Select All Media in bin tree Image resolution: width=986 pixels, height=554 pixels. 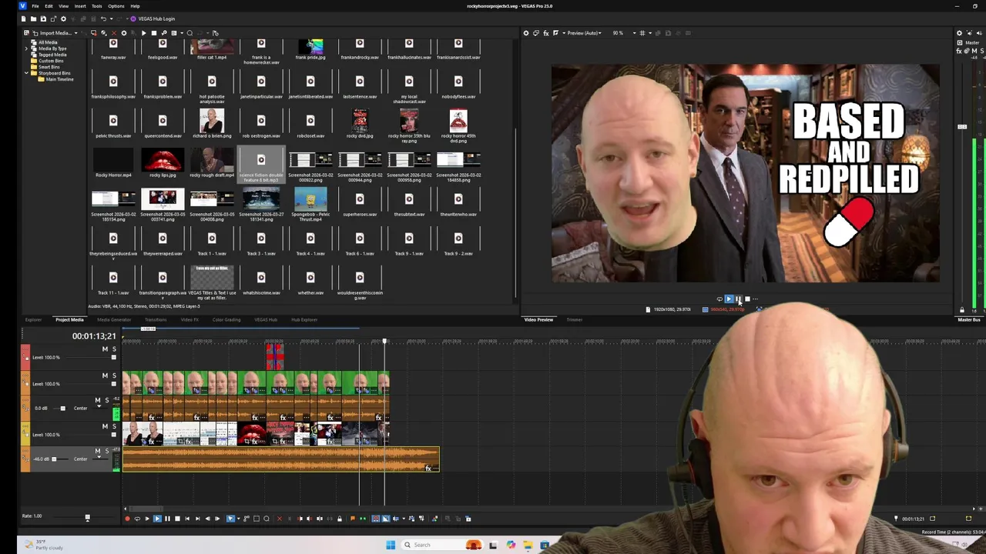[48, 42]
